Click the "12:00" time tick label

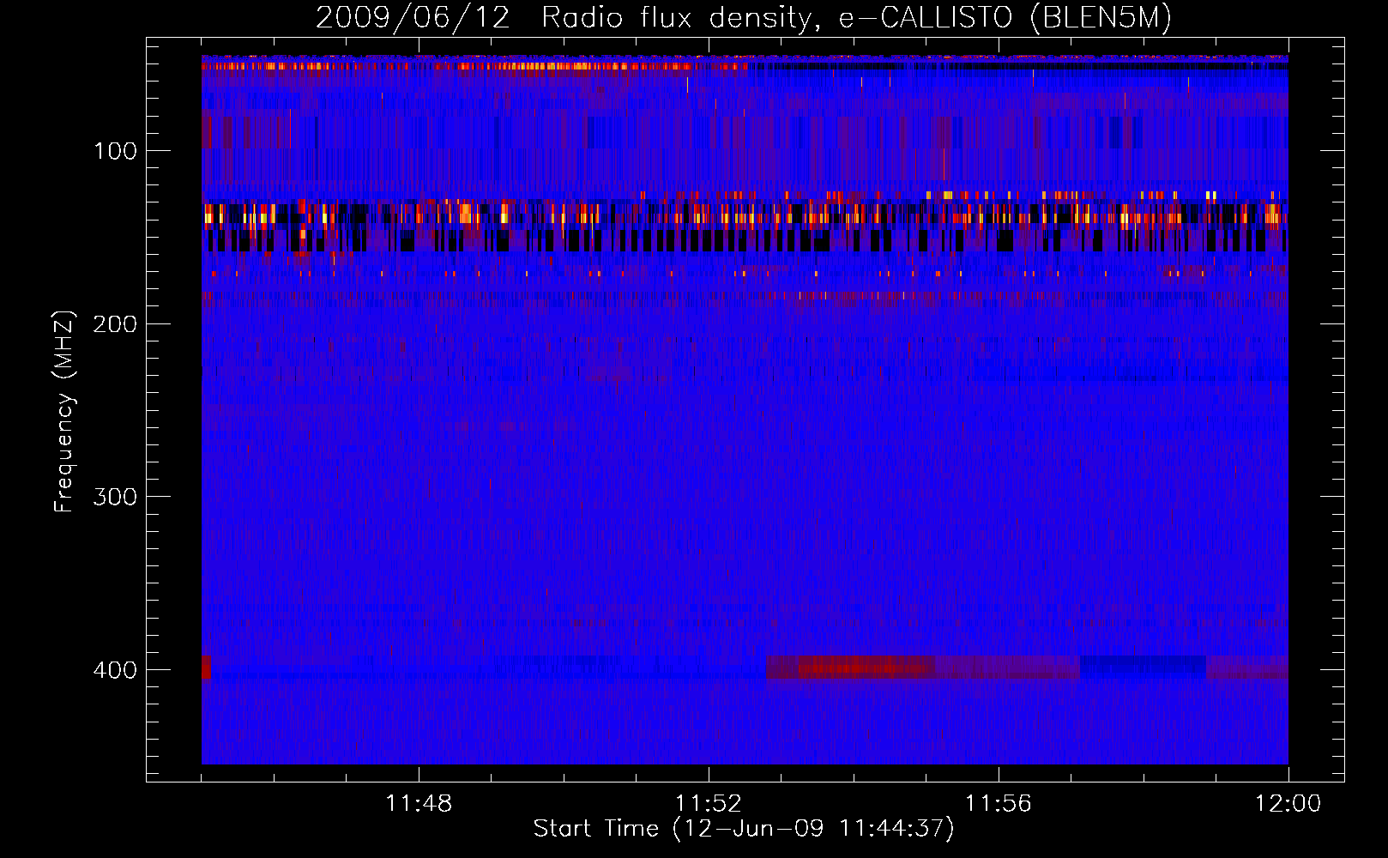[x=1288, y=803]
